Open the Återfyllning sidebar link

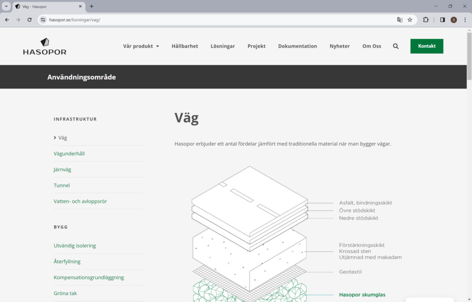coord(67,261)
